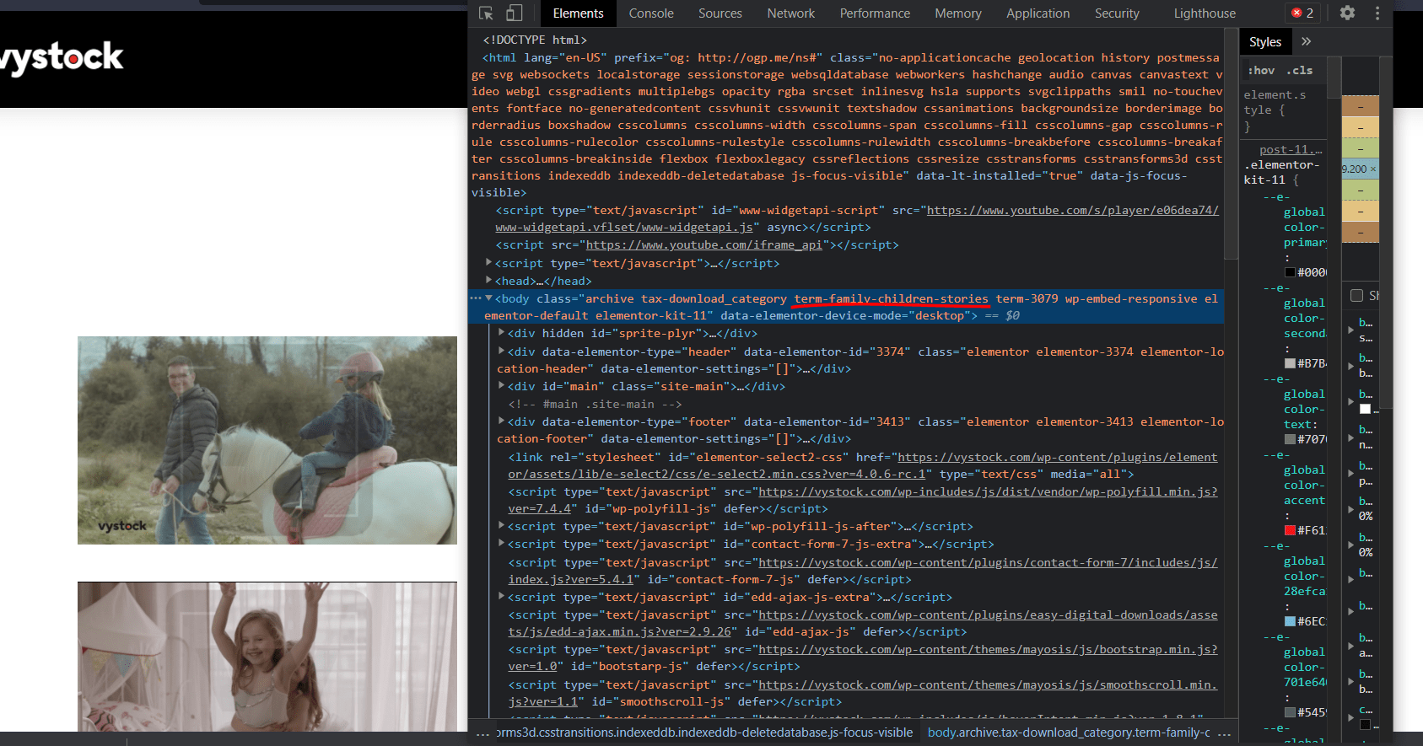
Task: Expand the collapsed text/javascript script node
Action: click(x=488, y=263)
